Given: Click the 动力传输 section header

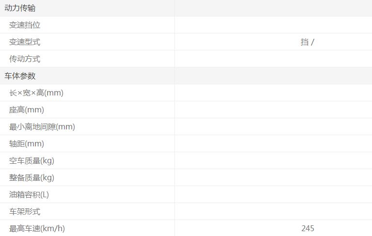Looking at the screenshot, I should (x=20, y=8).
